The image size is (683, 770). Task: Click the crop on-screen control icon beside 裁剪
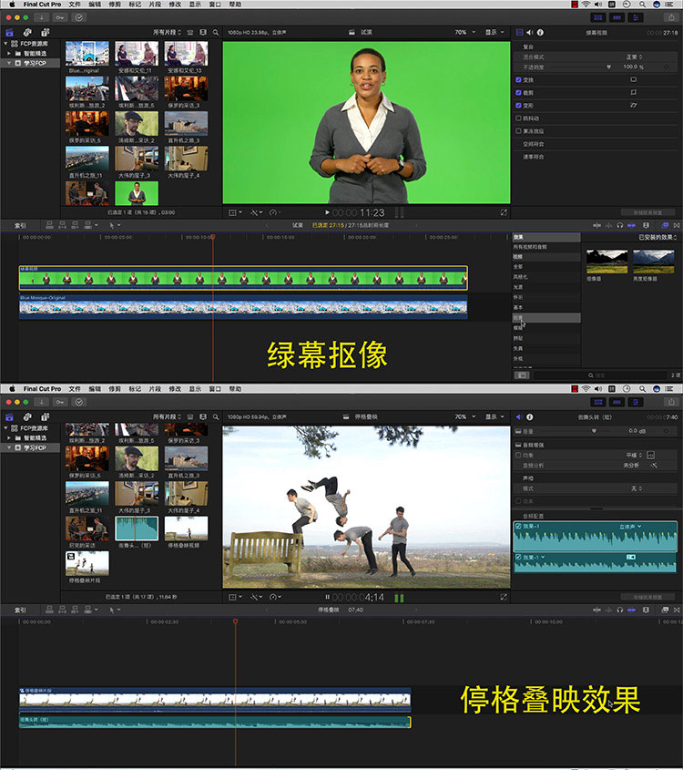pyautogui.click(x=634, y=92)
